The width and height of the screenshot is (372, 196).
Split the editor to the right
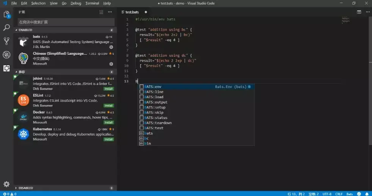tap(359, 12)
